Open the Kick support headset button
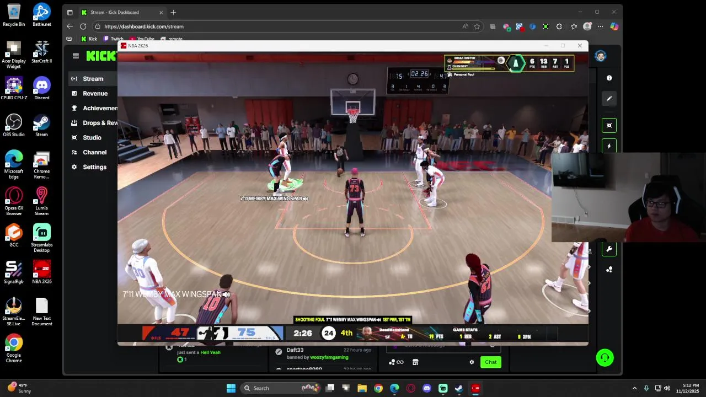The width and height of the screenshot is (706, 397). coord(605,358)
